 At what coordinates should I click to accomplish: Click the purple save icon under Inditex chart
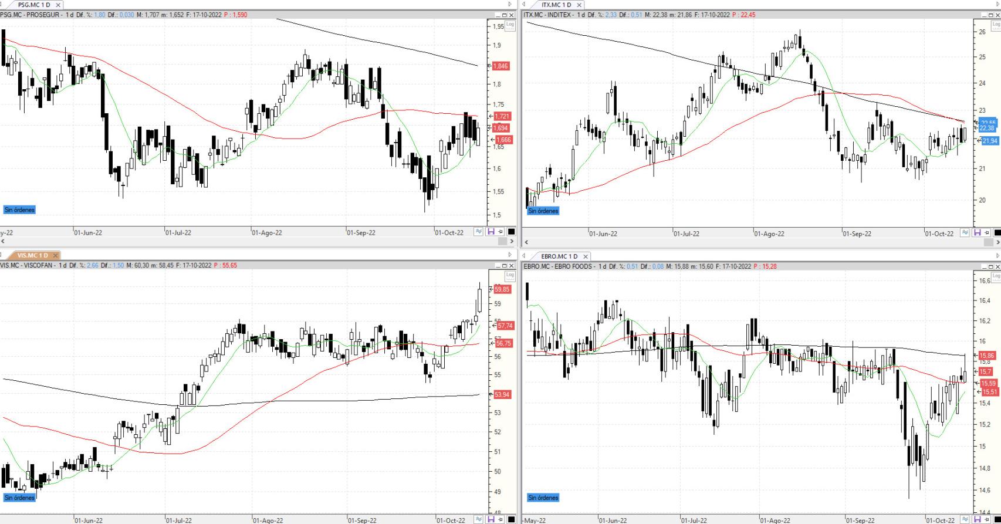(x=977, y=233)
